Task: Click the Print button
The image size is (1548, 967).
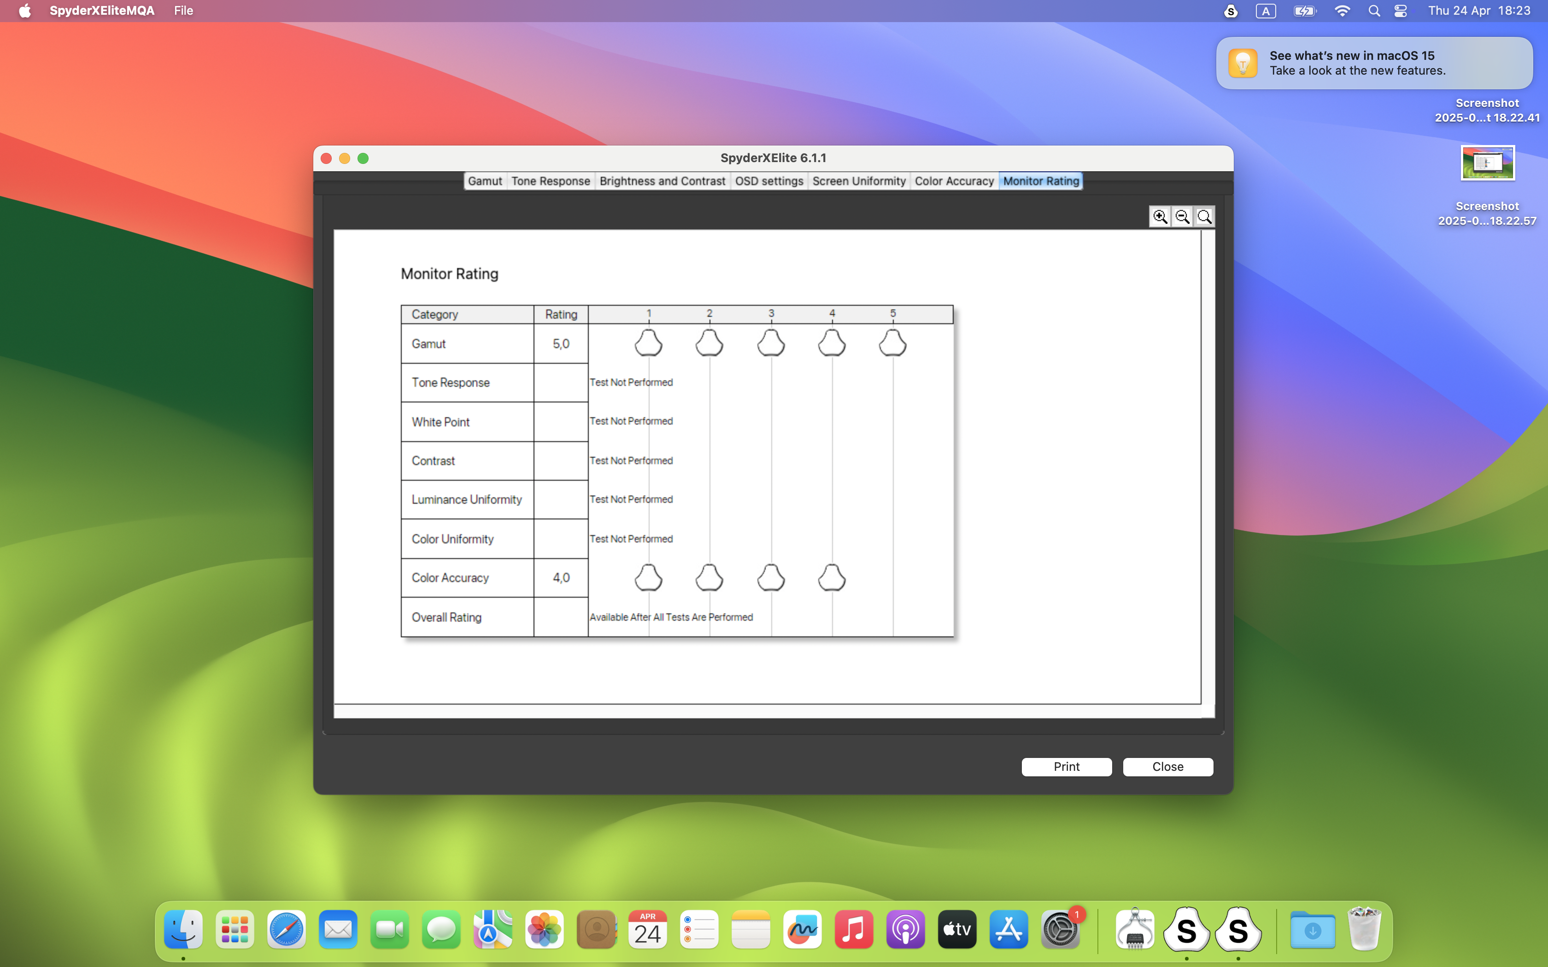Action: tap(1066, 766)
